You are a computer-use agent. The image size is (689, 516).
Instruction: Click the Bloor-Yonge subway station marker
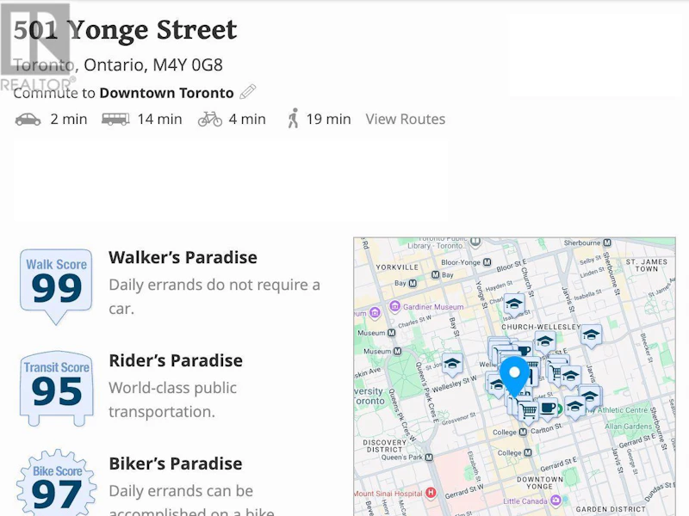point(487,262)
